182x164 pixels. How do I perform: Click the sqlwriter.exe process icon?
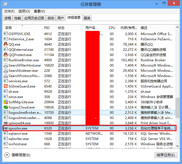[x=6, y=139]
